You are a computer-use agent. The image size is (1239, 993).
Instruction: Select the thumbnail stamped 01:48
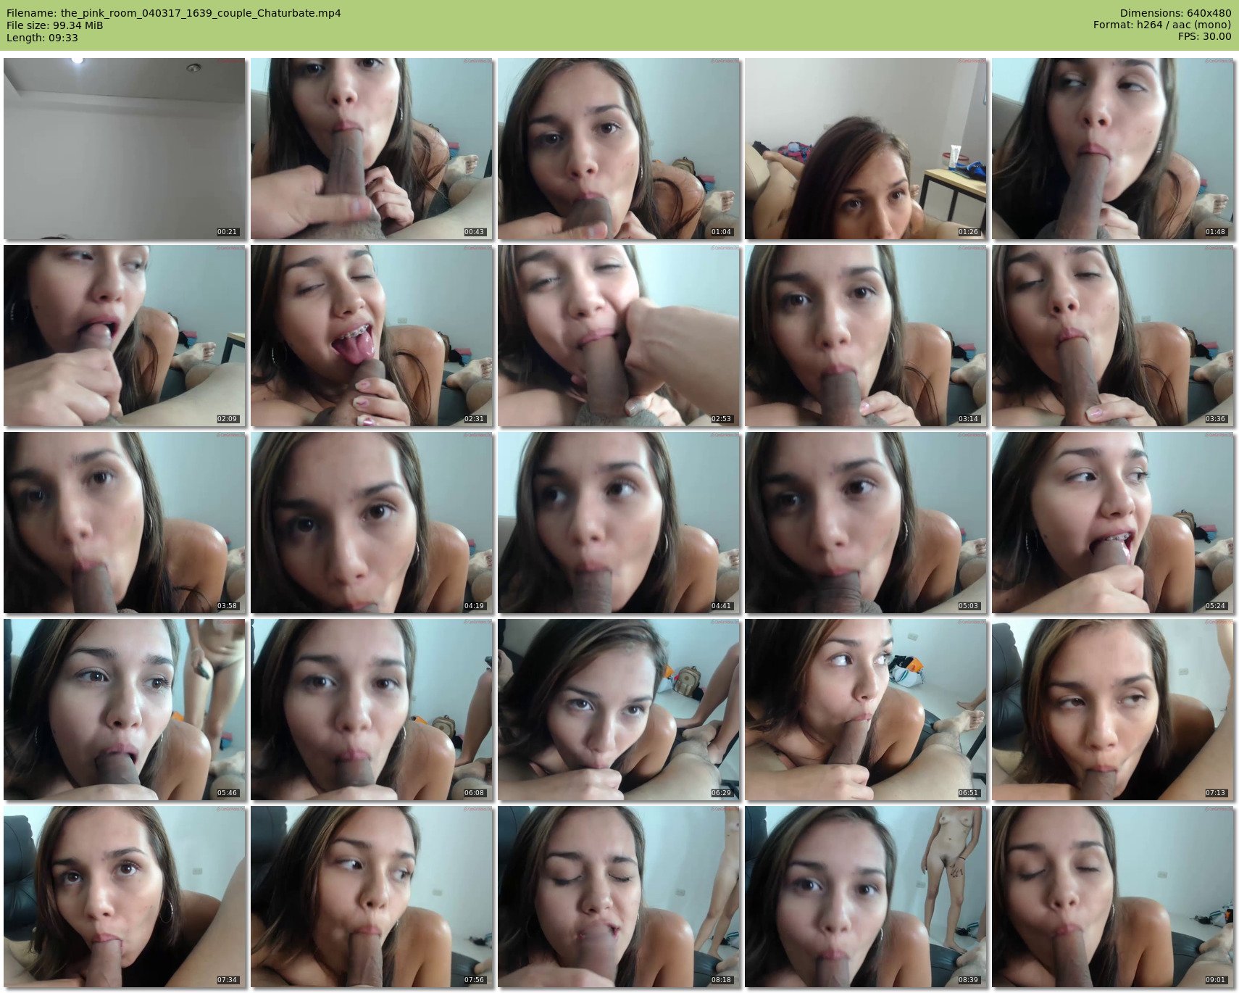[x=1113, y=149]
